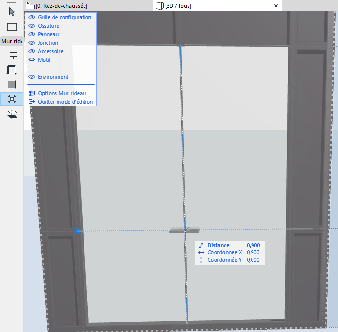Image resolution: width=338 pixels, height=332 pixels.
Task: Close the 3D / Tous tab
Action: 276,6
